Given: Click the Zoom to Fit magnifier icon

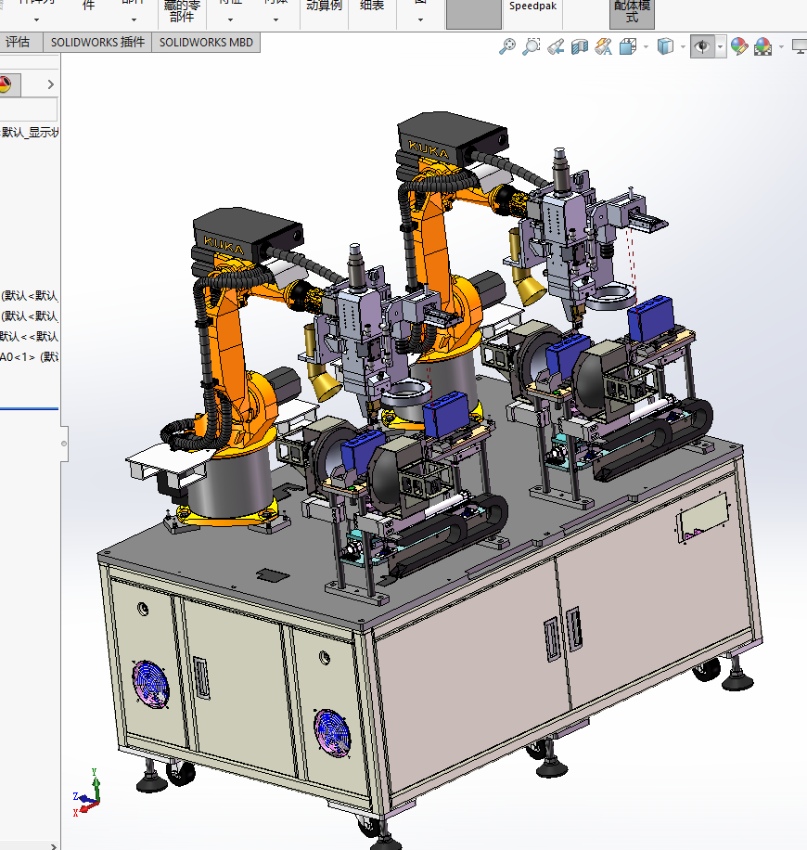Looking at the screenshot, I should (x=507, y=46).
